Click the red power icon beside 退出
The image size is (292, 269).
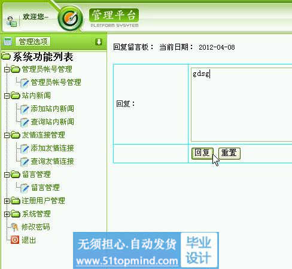point(15,240)
